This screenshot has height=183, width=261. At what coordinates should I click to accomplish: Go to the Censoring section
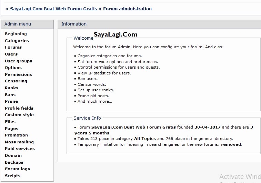point(16,81)
